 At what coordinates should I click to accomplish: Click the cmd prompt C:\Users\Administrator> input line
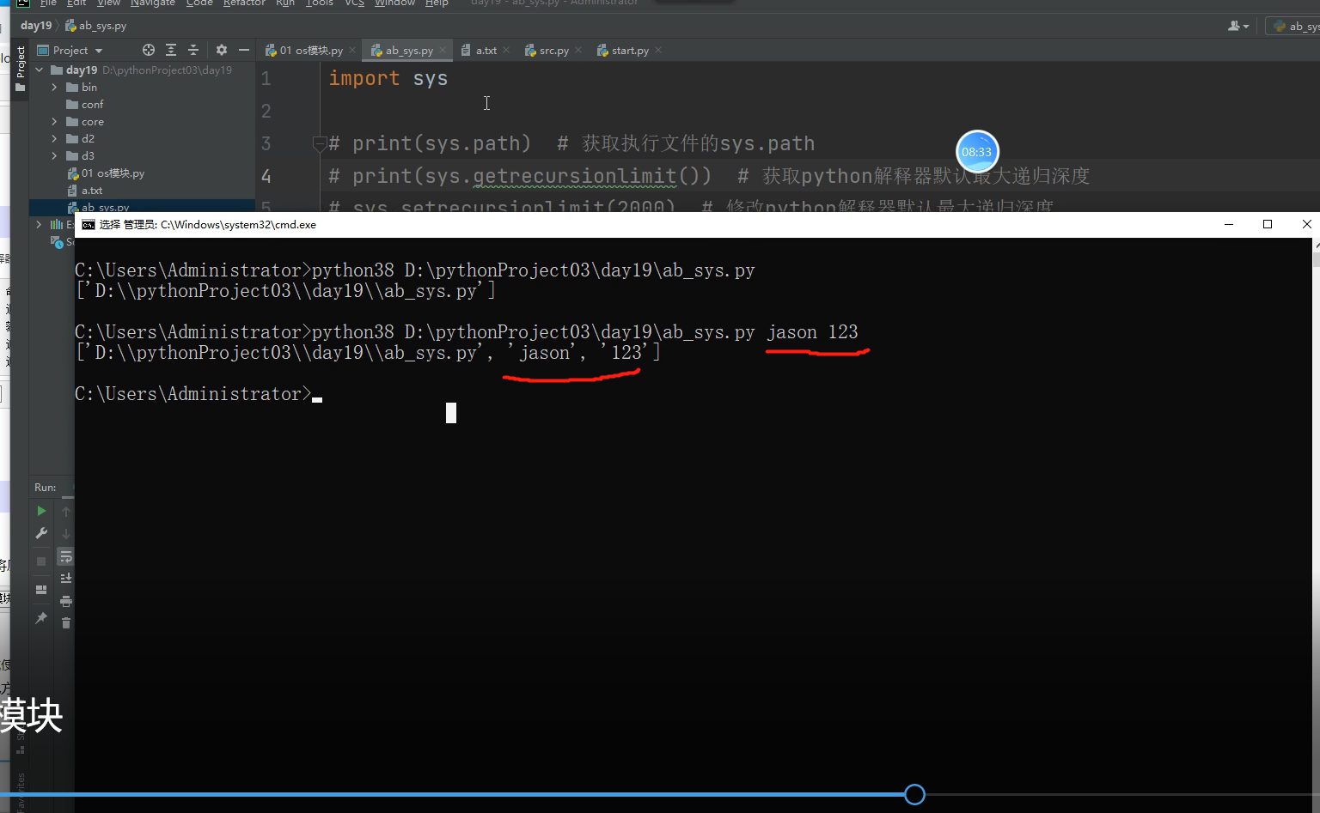click(x=199, y=394)
